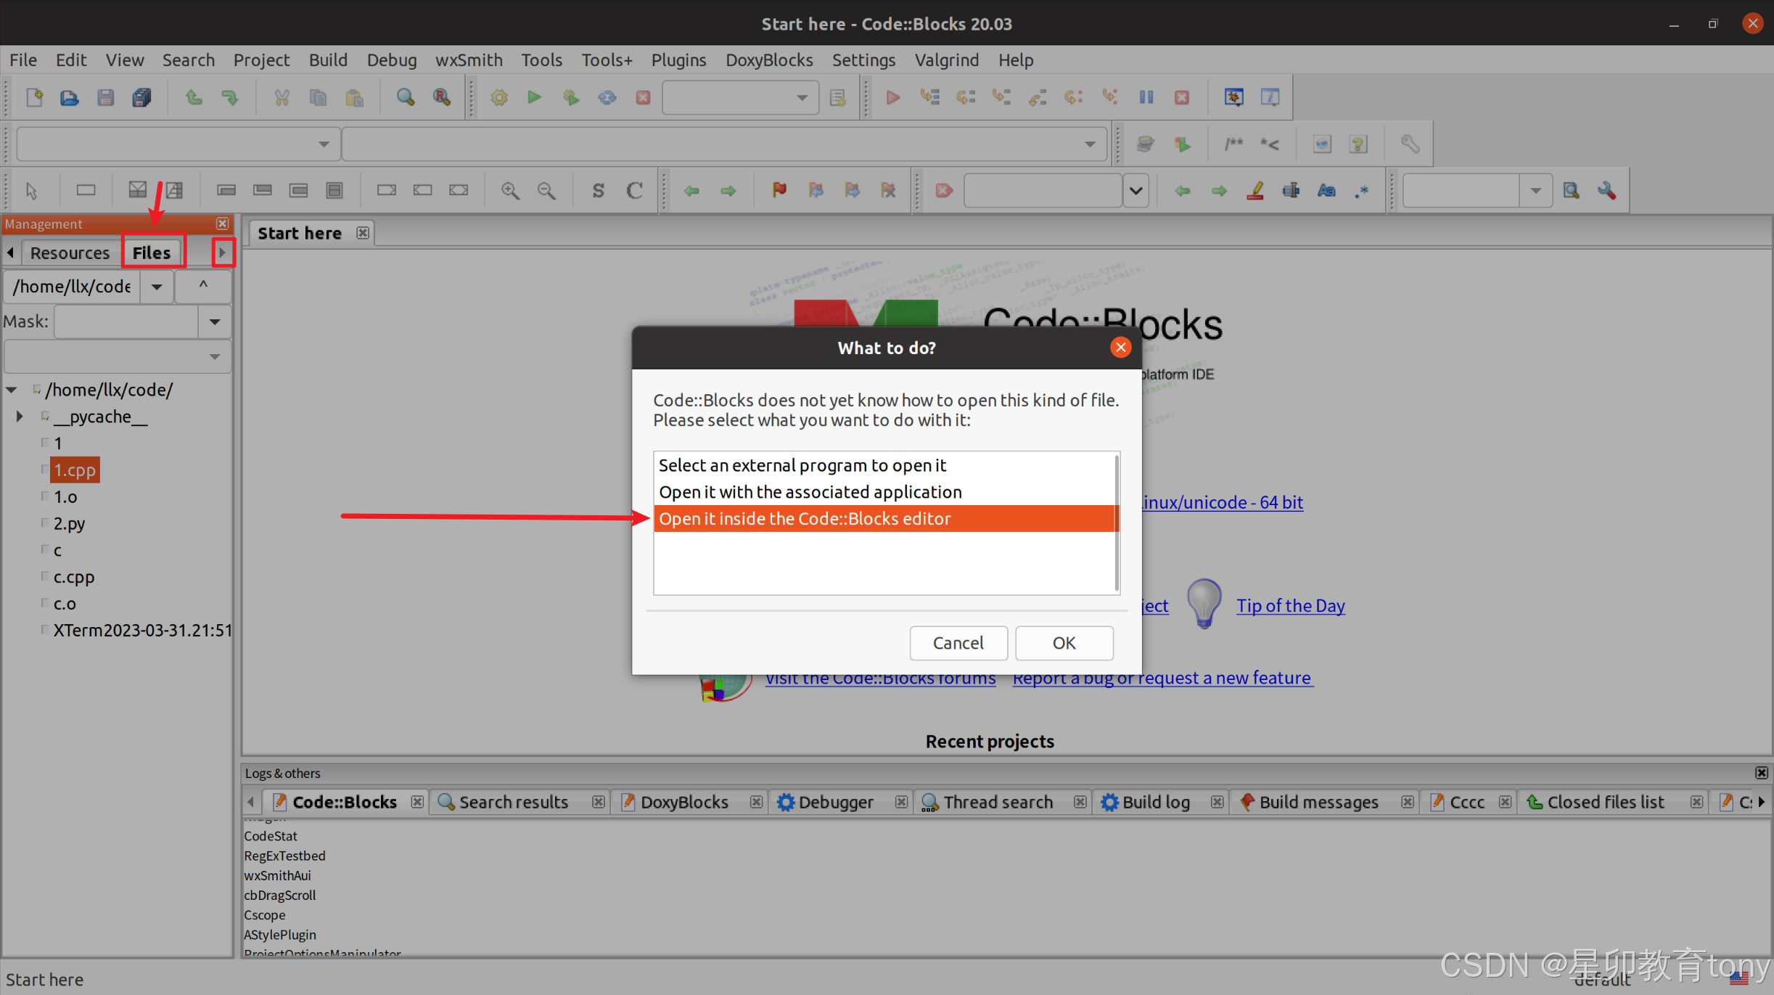Viewport: 1774px width, 995px height.
Task: Click Report a bug or request feature link
Action: pos(1162,678)
